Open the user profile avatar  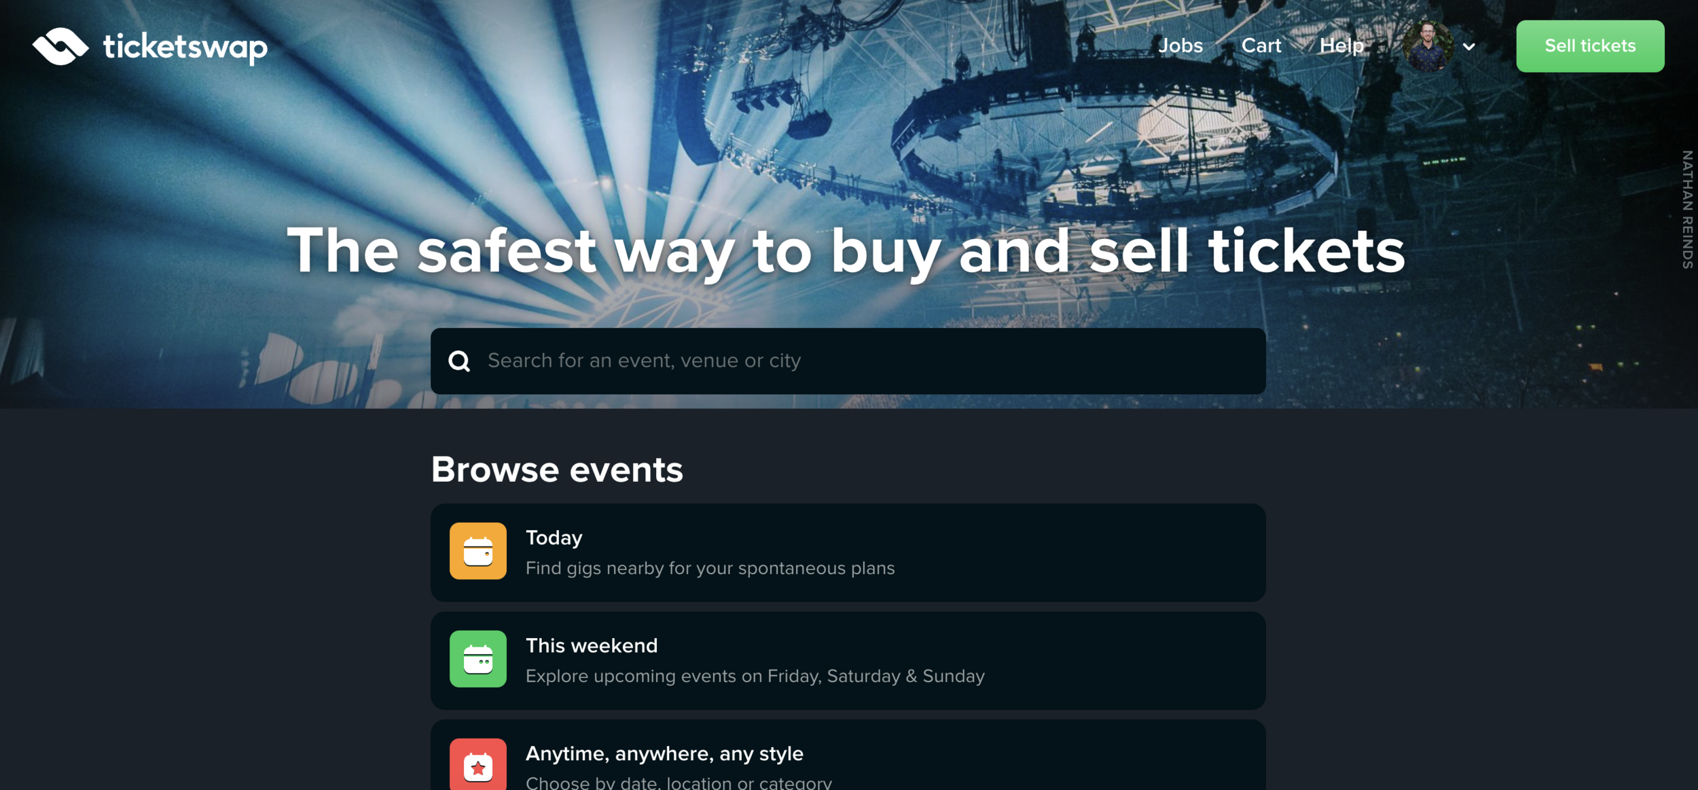(1428, 46)
